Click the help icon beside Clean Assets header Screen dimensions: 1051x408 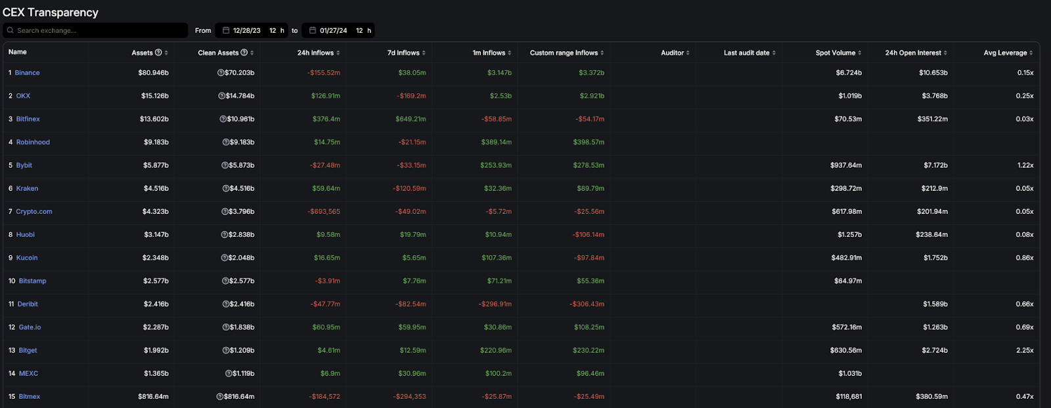244,52
